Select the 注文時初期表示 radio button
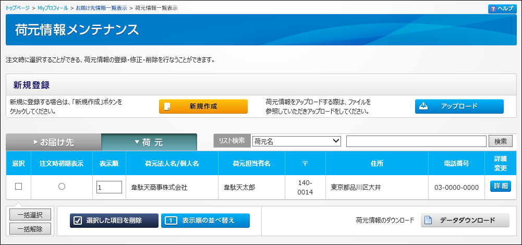The height and width of the screenshot is (245, 522). (x=62, y=187)
